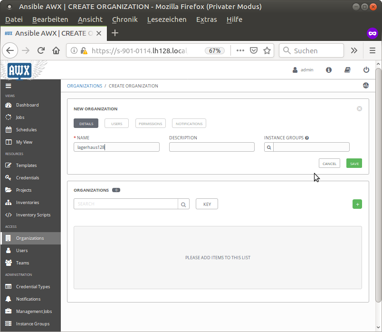Open the Datei menu
The width and height of the screenshot is (382, 332).
[x=14, y=20]
